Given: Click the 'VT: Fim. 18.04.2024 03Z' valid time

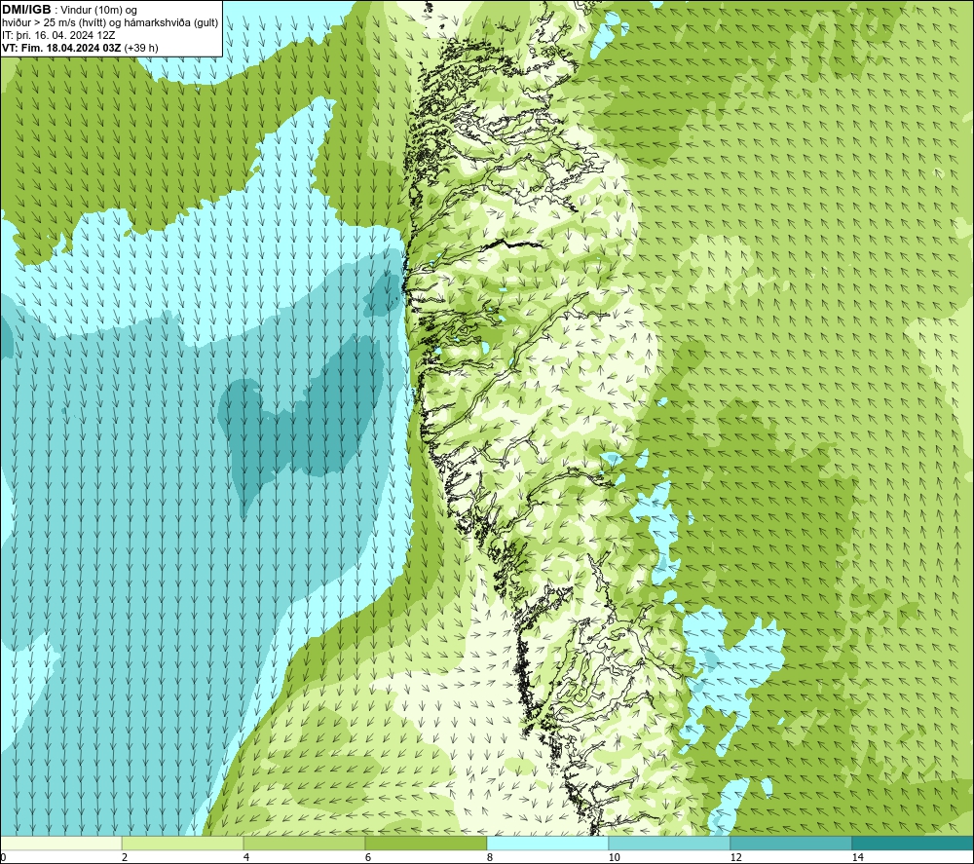Looking at the screenshot, I should coord(61,48).
